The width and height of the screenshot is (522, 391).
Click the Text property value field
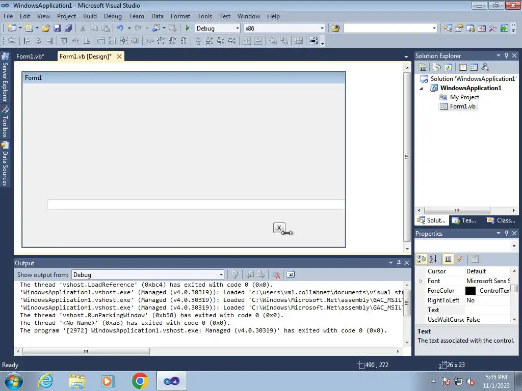(487, 310)
